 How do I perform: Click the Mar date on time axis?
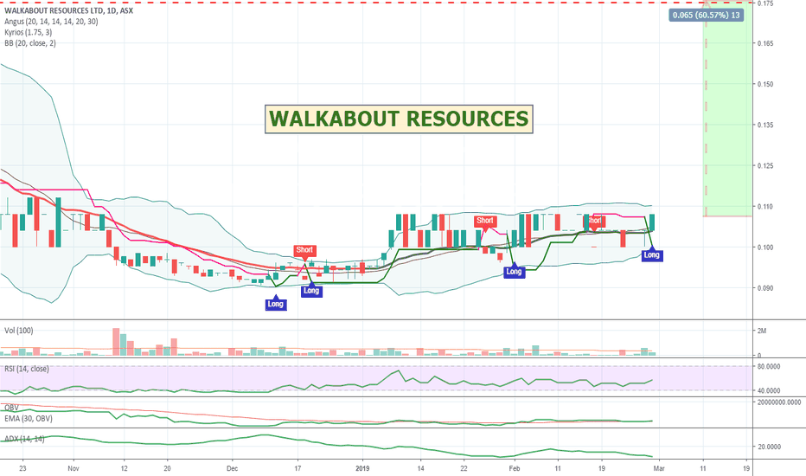(659, 468)
